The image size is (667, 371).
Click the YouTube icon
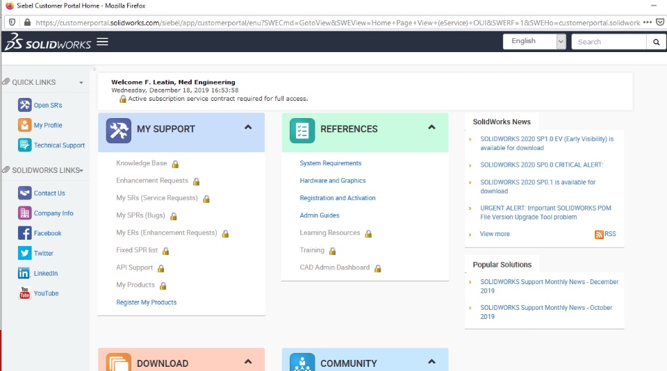pyautogui.click(x=25, y=292)
